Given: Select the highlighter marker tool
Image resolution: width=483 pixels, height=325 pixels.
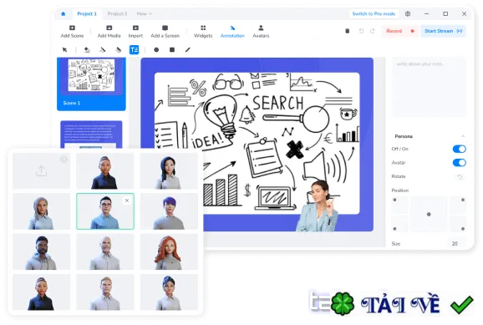Looking at the screenshot, I should [x=119, y=49].
